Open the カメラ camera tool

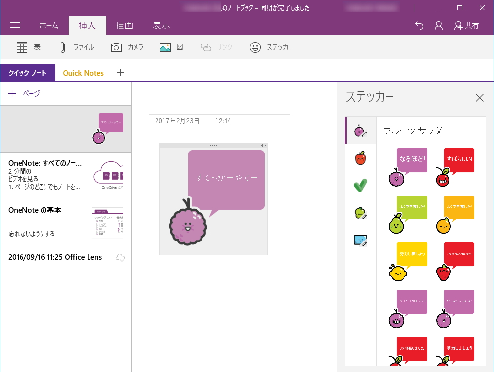click(127, 47)
